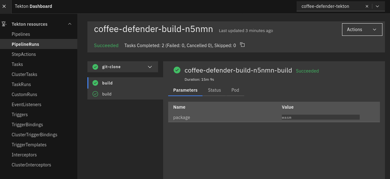
Task: Collapse the Tekton resources section
Action: [70, 24]
